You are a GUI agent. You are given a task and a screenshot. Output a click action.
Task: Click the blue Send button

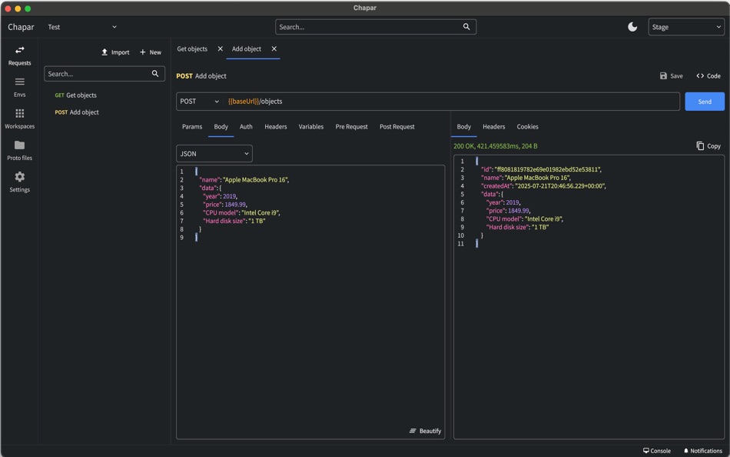704,102
